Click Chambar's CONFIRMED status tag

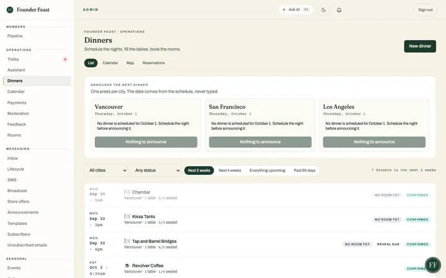tap(418, 195)
